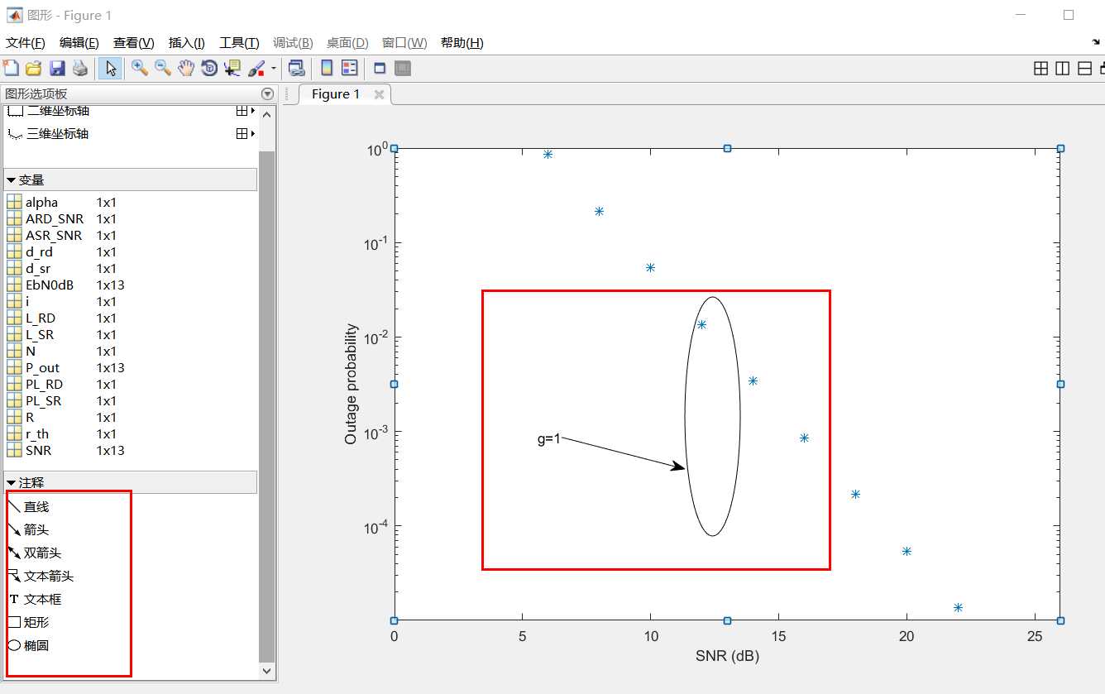Insert a legend from the toolbar
The width and height of the screenshot is (1105, 694).
pyautogui.click(x=350, y=69)
